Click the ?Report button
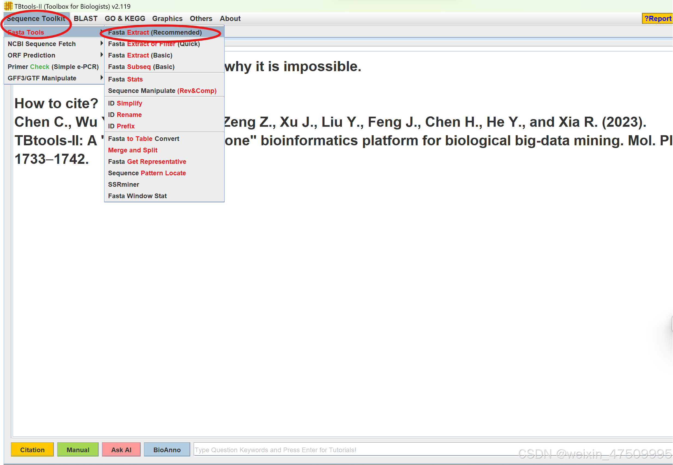673x465 pixels. click(657, 19)
